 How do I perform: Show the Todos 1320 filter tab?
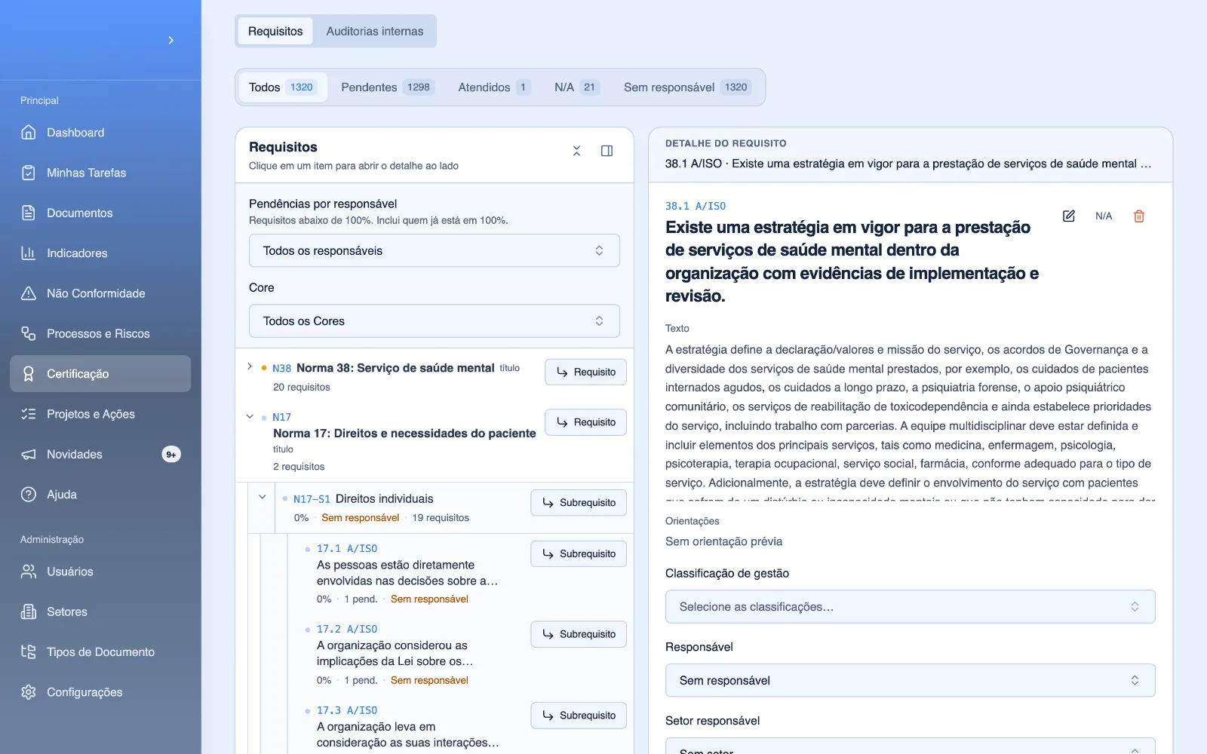click(x=283, y=87)
